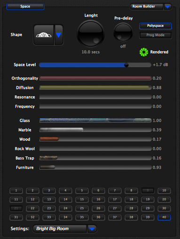This screenshot has height=239, width=180.
Task: Click the dome shape icon
Action: [44, 35]
